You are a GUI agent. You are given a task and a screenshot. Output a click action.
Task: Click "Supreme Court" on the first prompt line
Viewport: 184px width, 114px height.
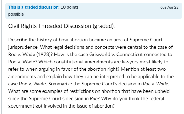click(146, 40)
